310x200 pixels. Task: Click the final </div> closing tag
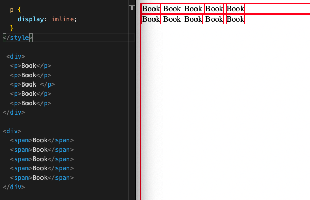click(x=14, y=187)
